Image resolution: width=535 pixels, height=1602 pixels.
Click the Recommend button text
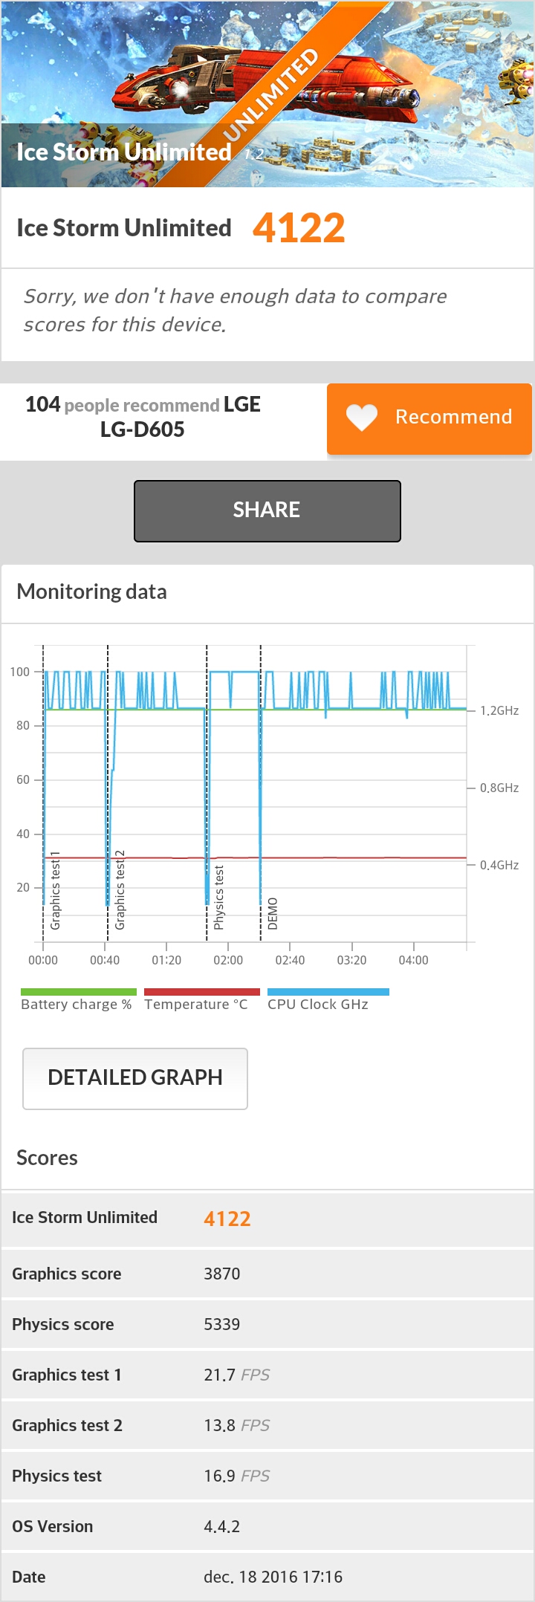click(453, 417)
